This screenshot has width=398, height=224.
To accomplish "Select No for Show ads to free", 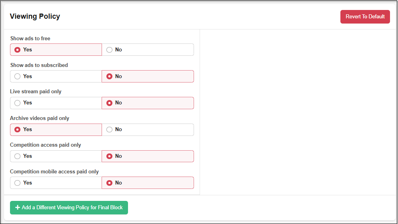I will coord(110,50).
